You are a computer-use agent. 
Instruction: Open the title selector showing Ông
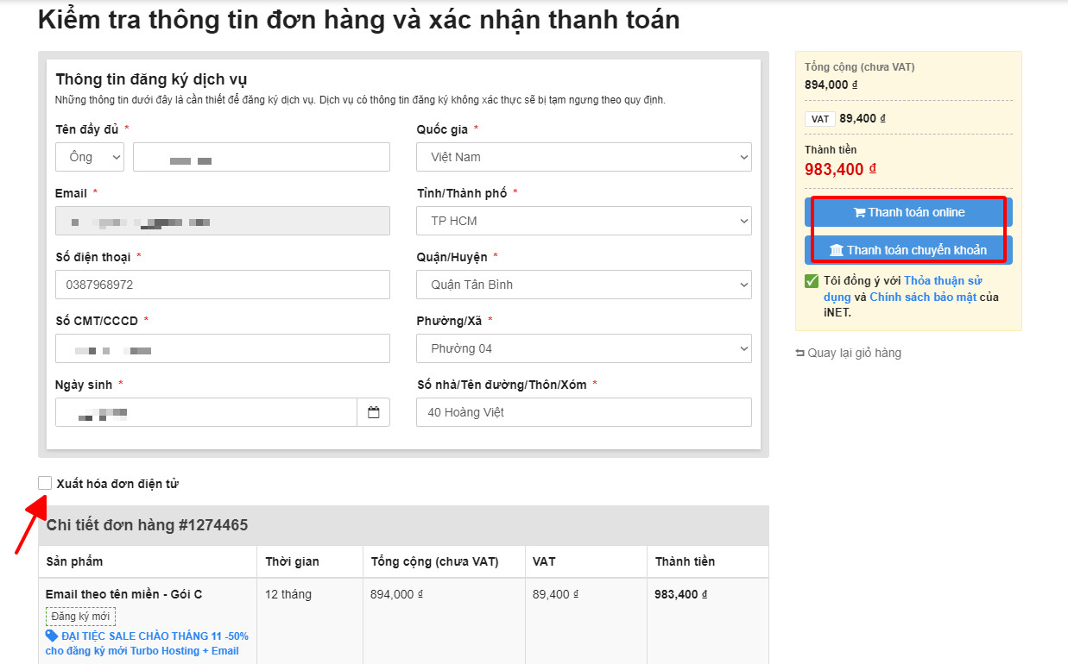(89, 157)
